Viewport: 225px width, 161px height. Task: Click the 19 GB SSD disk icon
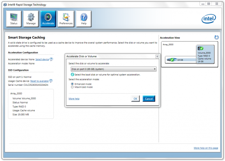coord(172,60)
